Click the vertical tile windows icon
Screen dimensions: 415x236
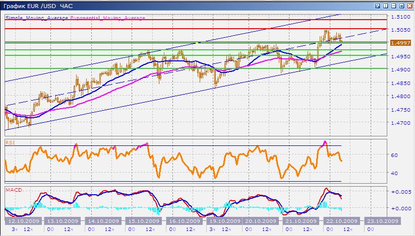[386, 6]
